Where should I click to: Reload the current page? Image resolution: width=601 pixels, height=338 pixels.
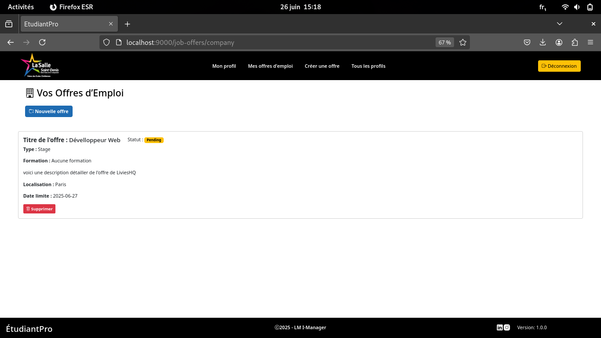(42, 42)
